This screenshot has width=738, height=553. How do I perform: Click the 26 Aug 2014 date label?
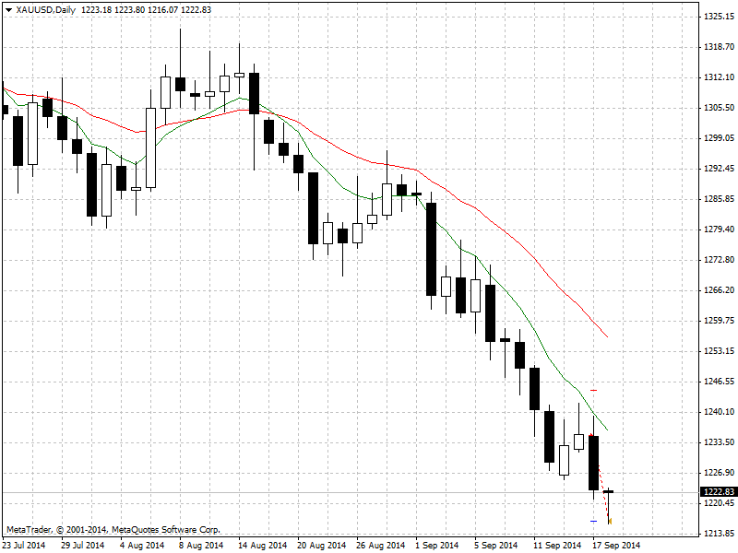(381, 546)
